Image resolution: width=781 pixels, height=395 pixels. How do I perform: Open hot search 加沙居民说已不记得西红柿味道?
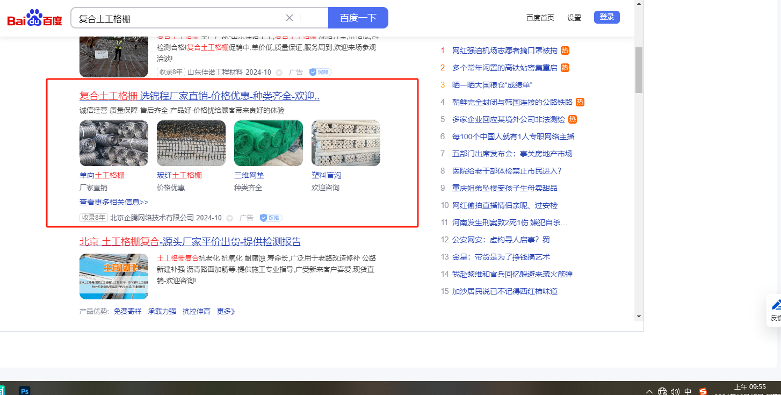coord(505,291)
